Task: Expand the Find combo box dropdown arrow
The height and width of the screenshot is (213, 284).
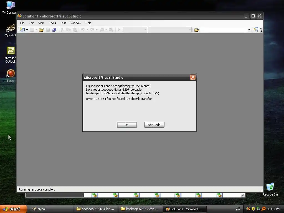Action: (249, 30)
